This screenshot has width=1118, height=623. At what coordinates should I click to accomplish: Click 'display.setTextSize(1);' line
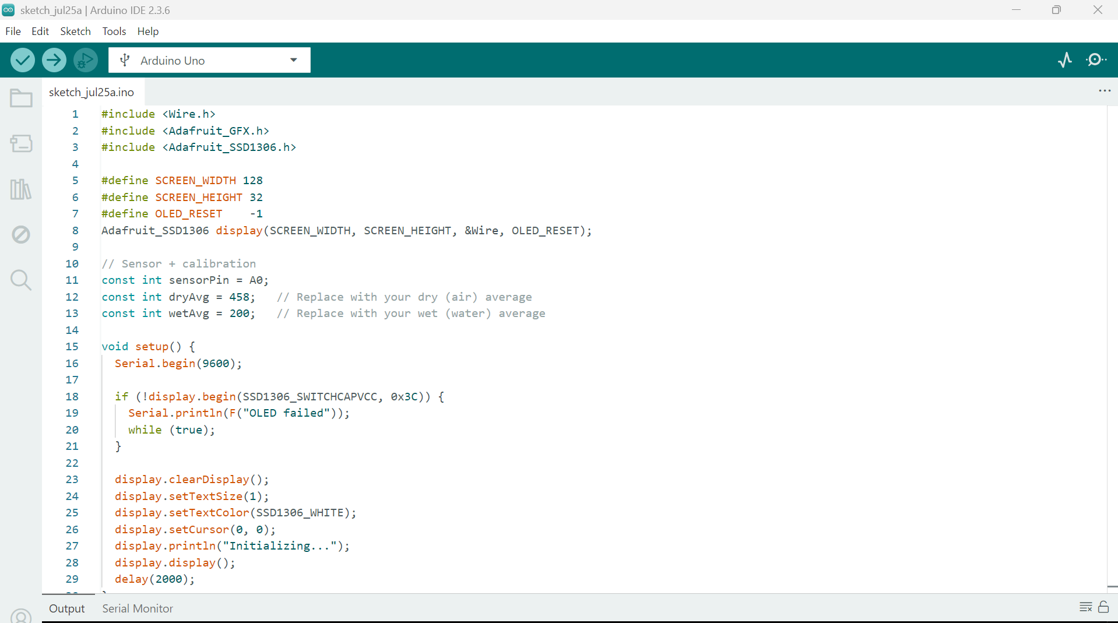(x=192, y=497)
